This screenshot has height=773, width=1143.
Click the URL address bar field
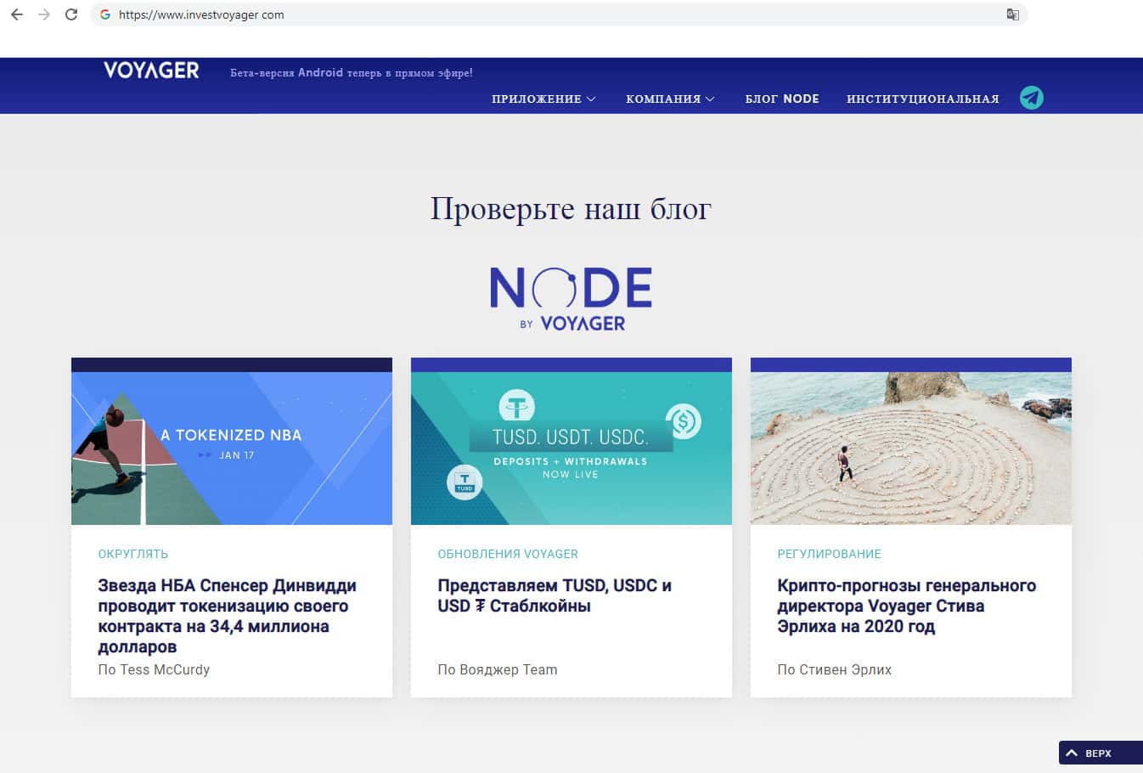(552, 14)
